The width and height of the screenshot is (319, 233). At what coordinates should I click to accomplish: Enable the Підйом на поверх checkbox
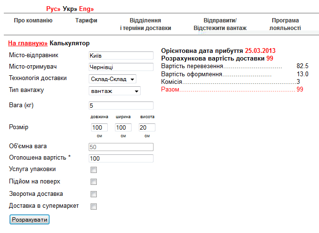[x=94, y=182]
